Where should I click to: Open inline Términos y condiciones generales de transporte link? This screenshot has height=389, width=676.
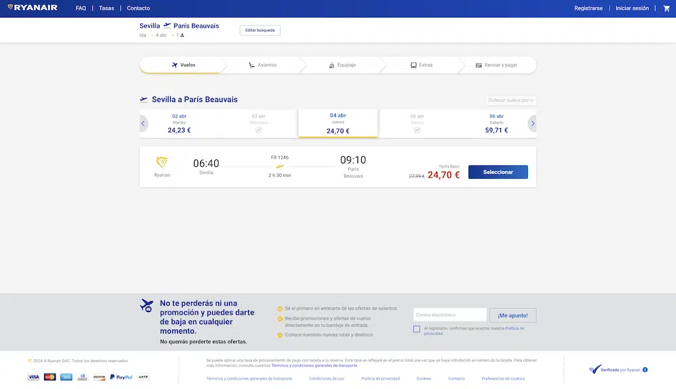(314, 366)
